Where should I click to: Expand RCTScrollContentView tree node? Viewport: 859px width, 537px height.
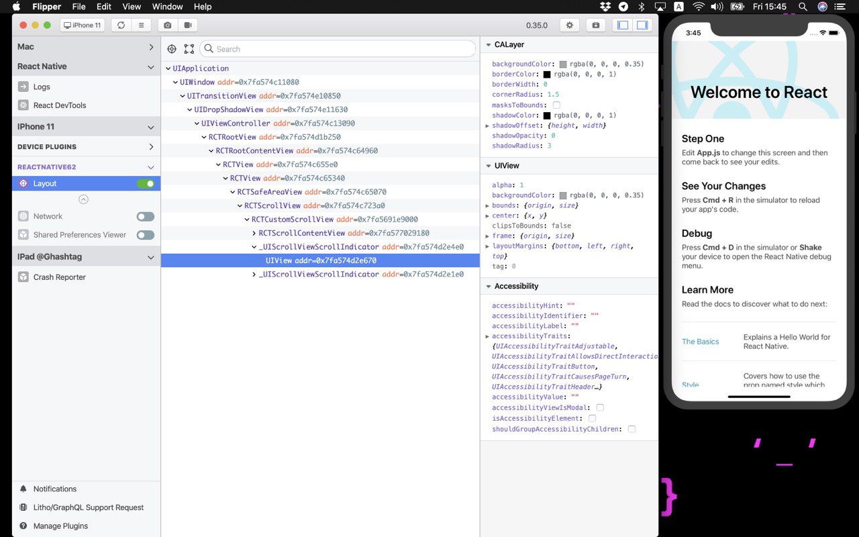254,233
